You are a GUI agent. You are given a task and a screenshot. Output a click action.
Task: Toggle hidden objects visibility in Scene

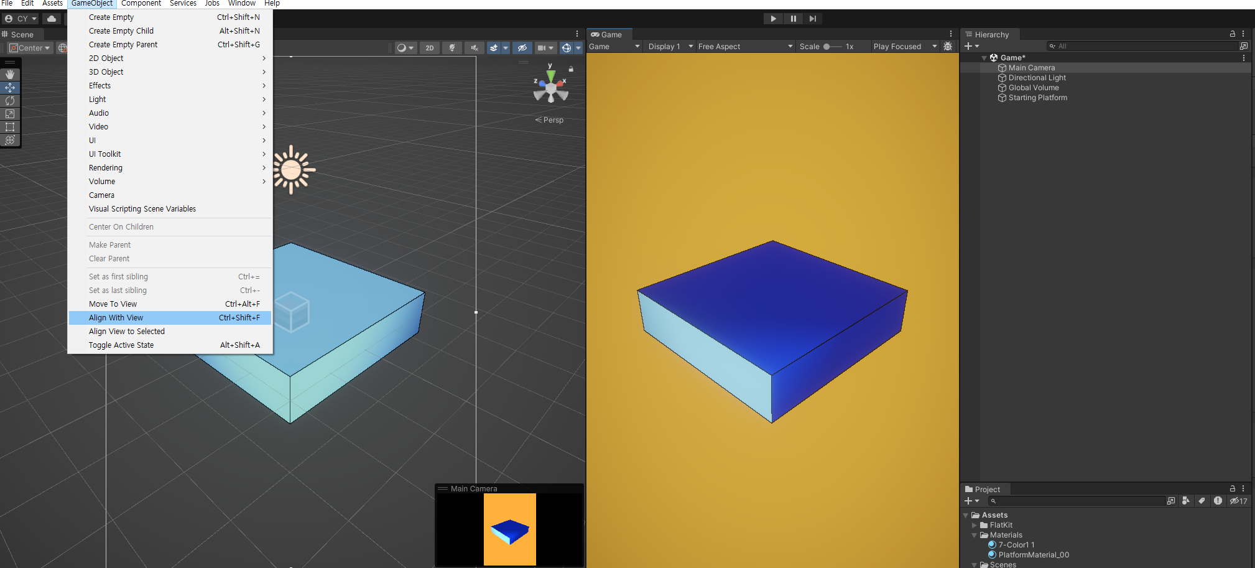pyautogui.click(x=522, y=48)
